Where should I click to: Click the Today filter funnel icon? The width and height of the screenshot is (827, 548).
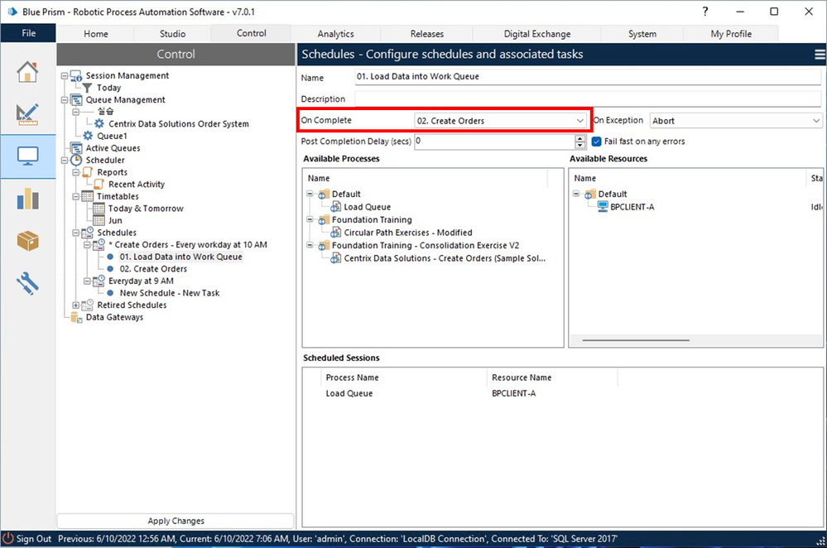click(x=88, y=88)
